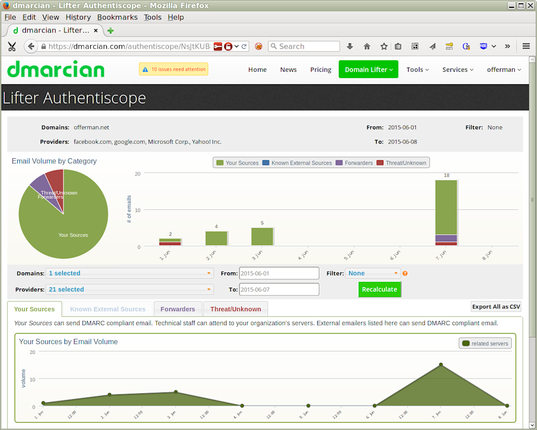
Task: Toggle Your Sources legend entry
Action: pos(238,163)
